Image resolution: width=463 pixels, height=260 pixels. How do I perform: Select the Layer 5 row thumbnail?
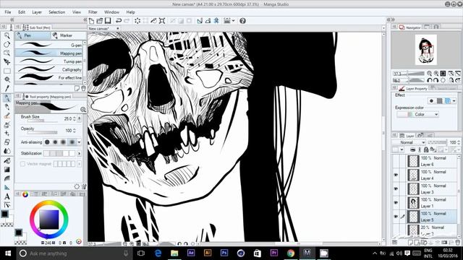[413, 217]
